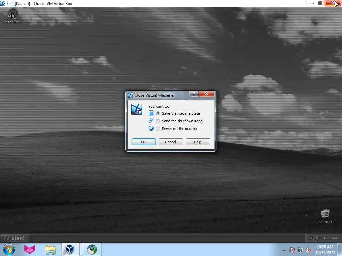Click the XP VirtualBox icon in dialog
The width and height of the screenshot is (342, 256).
[x=137, y=109]
